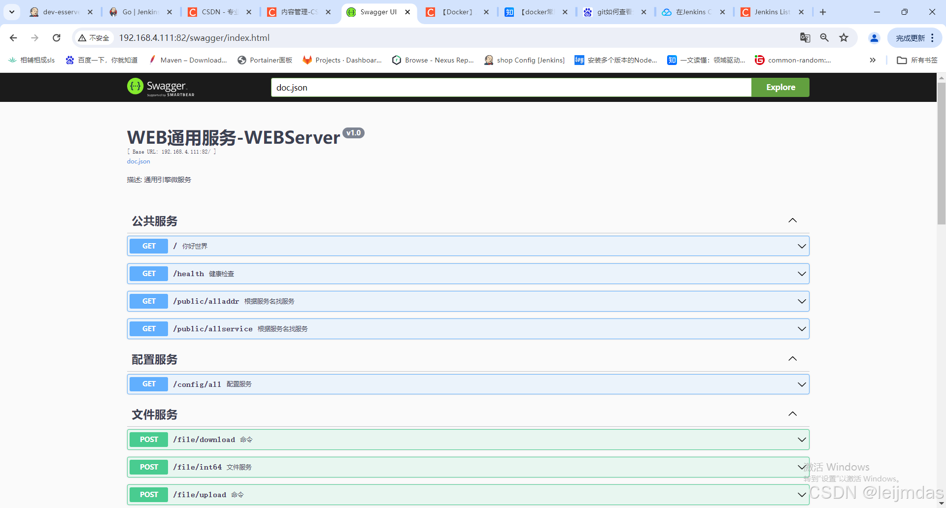Click the zoom search icon in address bar
This screenshot has width=946, height=508.
point(824,37)
